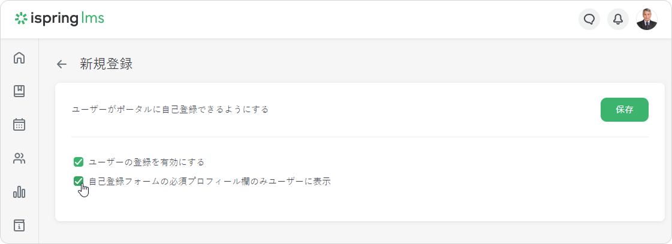The height and width of the screenshot is (244, 672).
Task: Open the users icon in sidebar
Action: pos(19,159)
